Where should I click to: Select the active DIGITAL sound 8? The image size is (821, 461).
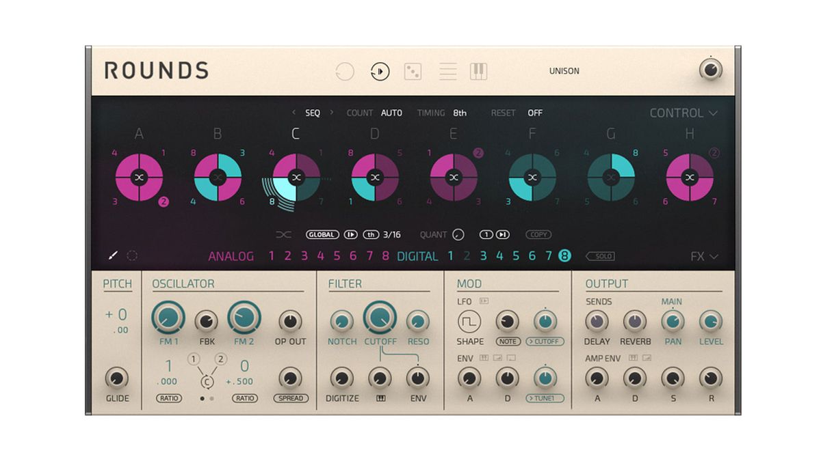pyautogui.click(x=564, y=256)
